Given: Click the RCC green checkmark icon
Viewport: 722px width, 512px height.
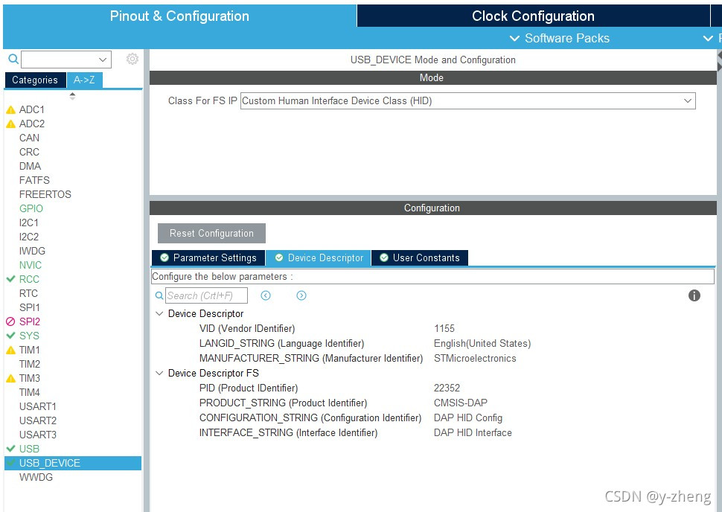Looking at the screenshot, I should pos(10,279).
